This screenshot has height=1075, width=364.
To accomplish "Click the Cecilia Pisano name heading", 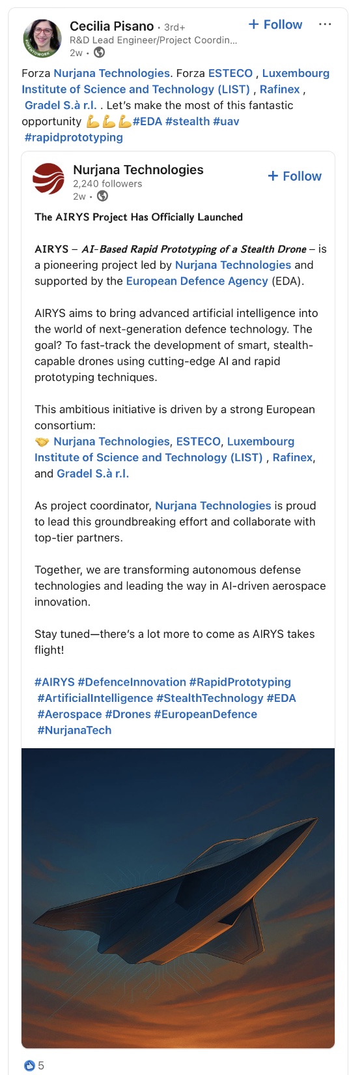I will [111, 26].
